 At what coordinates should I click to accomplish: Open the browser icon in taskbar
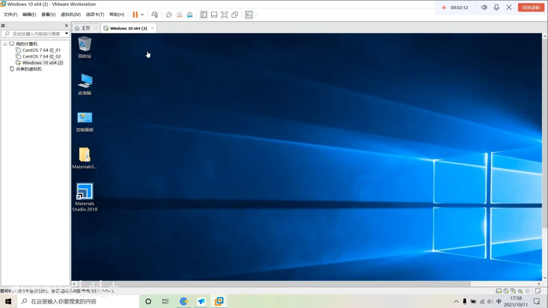click(x=184, y=301)
